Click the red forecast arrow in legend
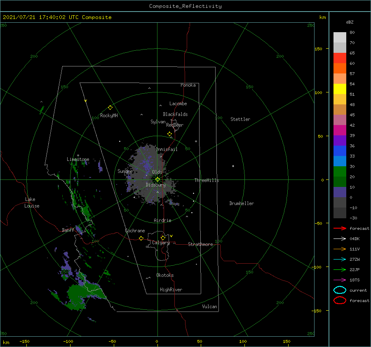 point(340,228)
